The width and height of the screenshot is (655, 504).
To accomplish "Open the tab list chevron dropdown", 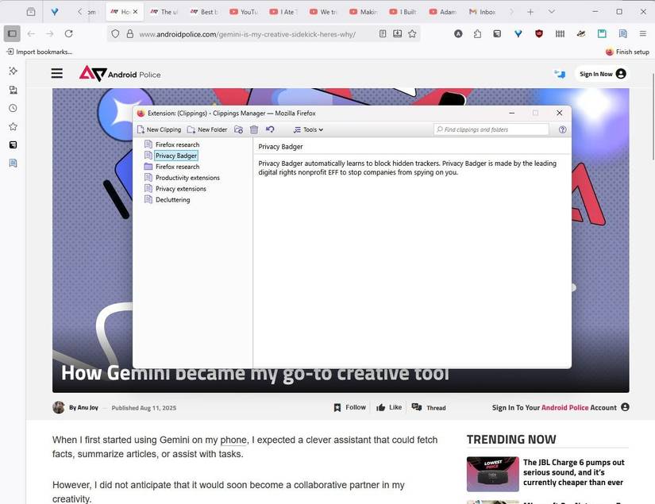I will [552, 12].
